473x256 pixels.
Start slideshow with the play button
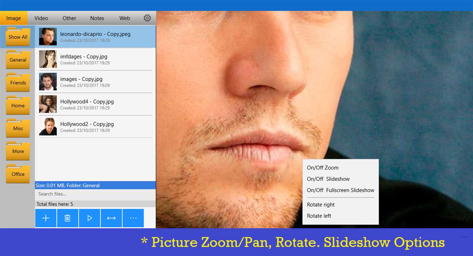click(x=89, y=218)
